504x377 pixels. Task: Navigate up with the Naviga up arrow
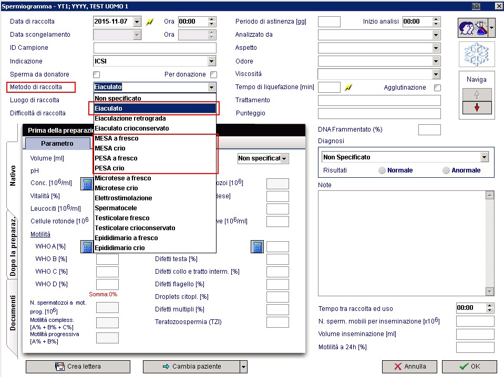[477, 94]
